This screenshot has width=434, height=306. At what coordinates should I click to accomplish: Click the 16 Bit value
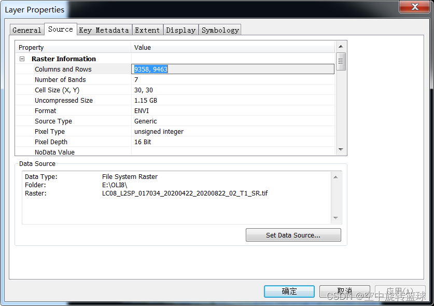coord(143,142)
